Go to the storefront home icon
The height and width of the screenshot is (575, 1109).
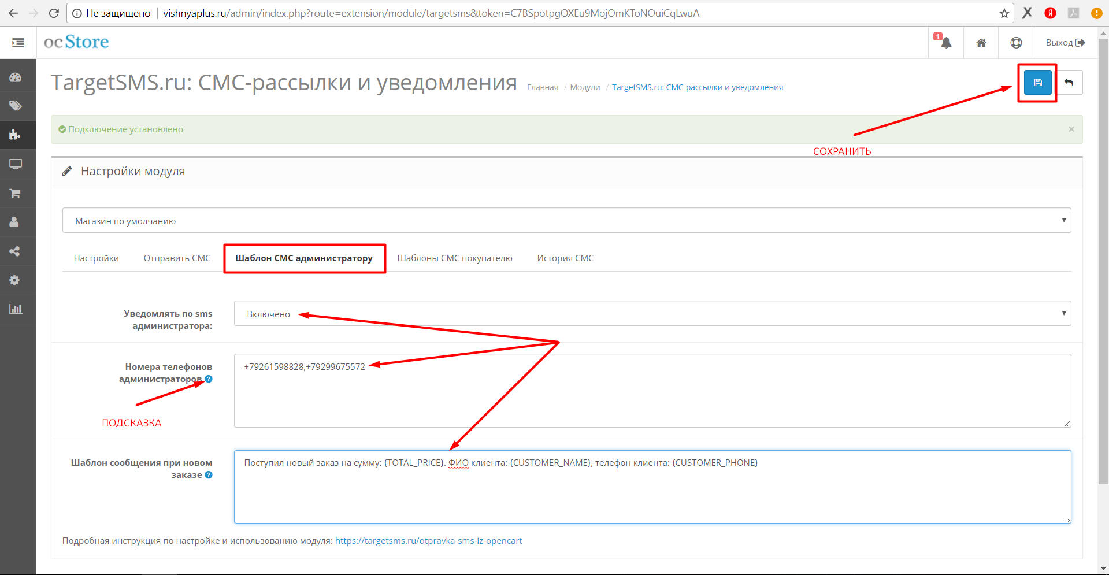point(981,43)
